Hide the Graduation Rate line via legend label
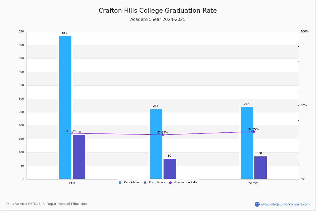Screen dimensions: 316x211 click(x=186, y=183)
